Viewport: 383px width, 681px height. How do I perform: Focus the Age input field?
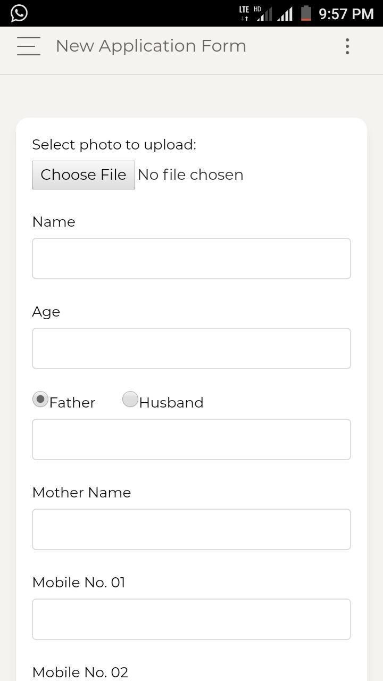191,348
